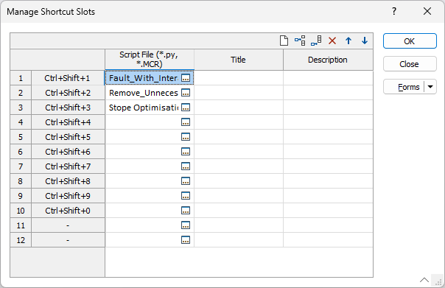Select row header number 7
The width and height of the screenshot is (445, 288).
tap(21, 166)
